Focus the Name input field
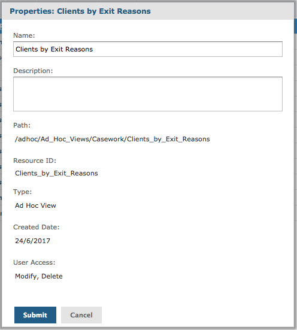This screenshot has height=330, width=297. point(148,49)
